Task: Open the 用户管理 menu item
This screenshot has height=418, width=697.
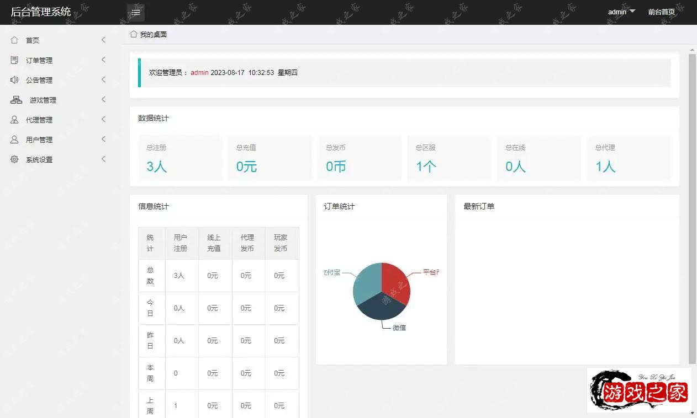Action: coord(39,140)
